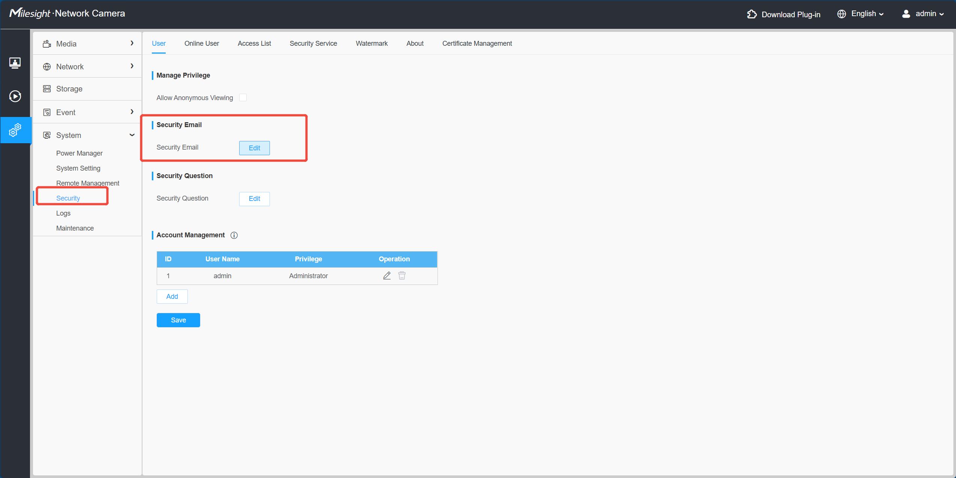The image size is (956, 478).
Task: Expand the Event menu chevron
Action: [132, 112]
